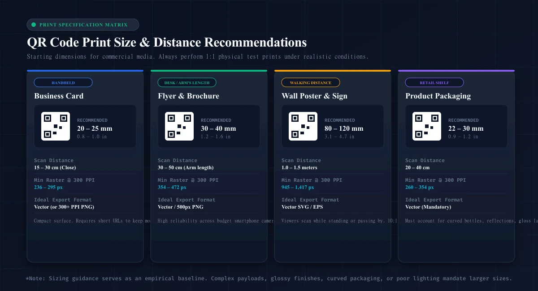Viewport: 538px width, 291px height.
Task: Select the HANDHELD badge
Action: [63, 82]
